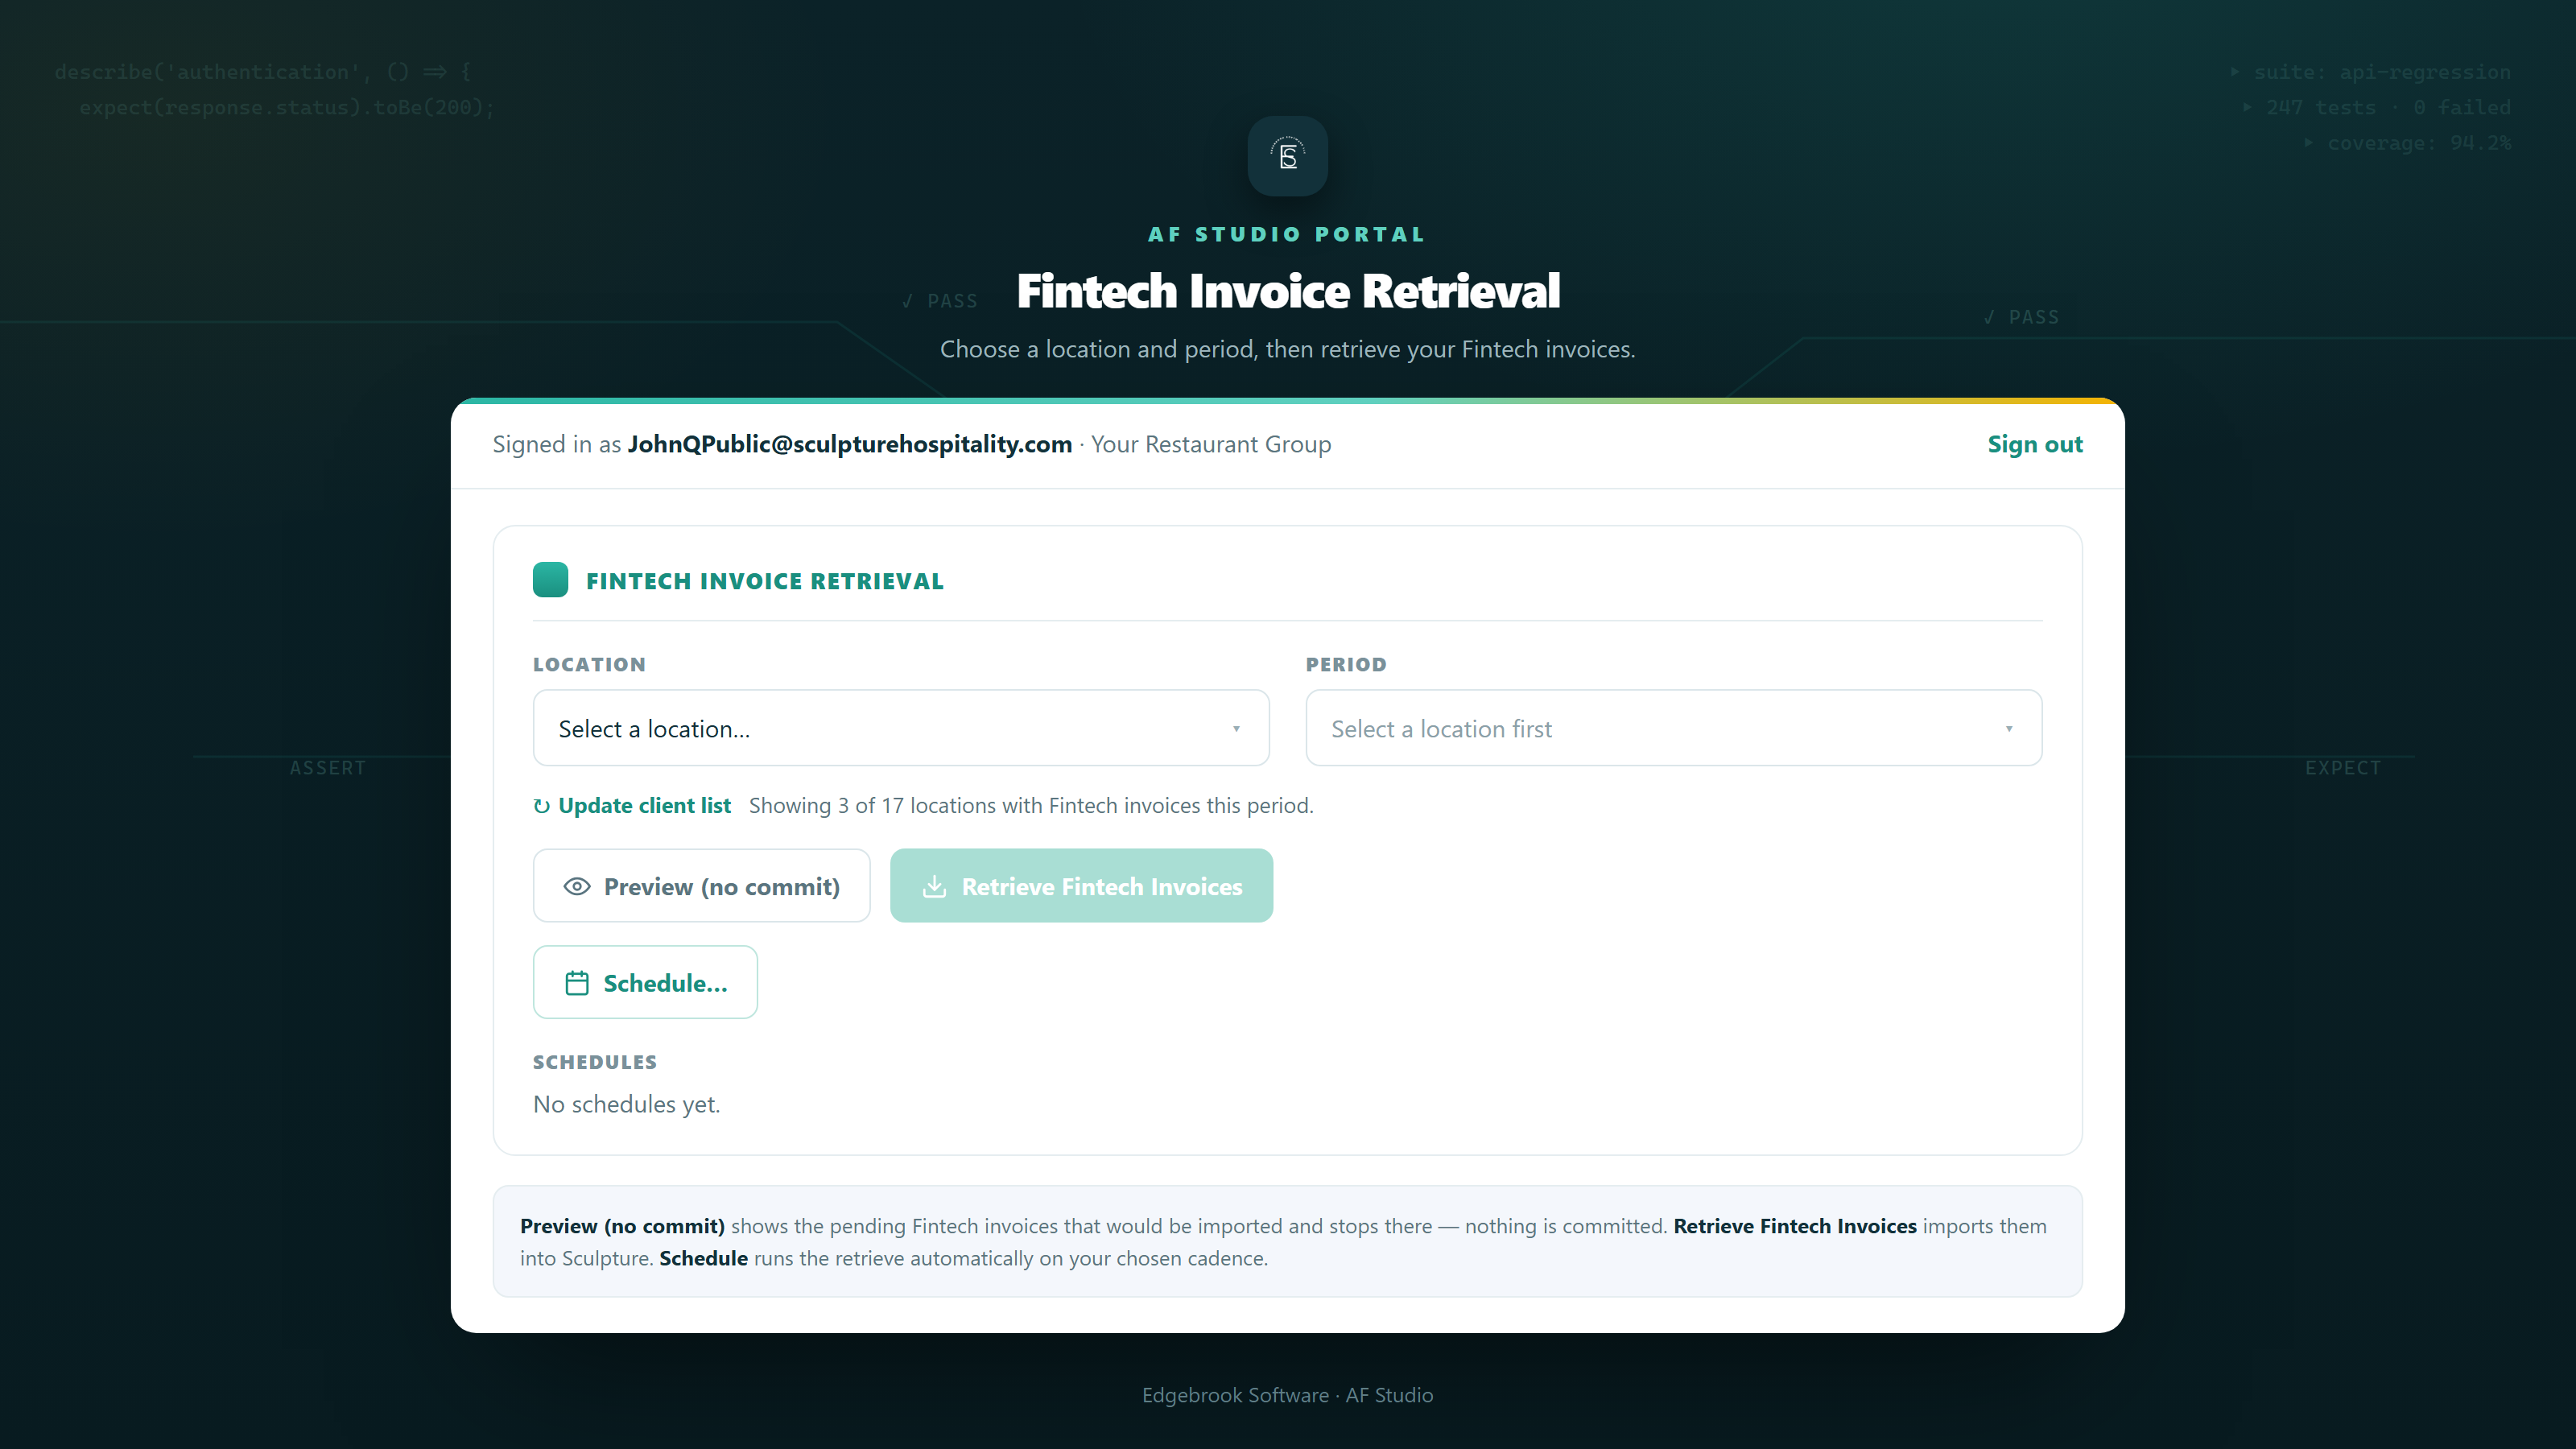Open the Period dropdown
Image resolution: width=2576 pixels, height=1449 pixels.
coord(1674,728)
